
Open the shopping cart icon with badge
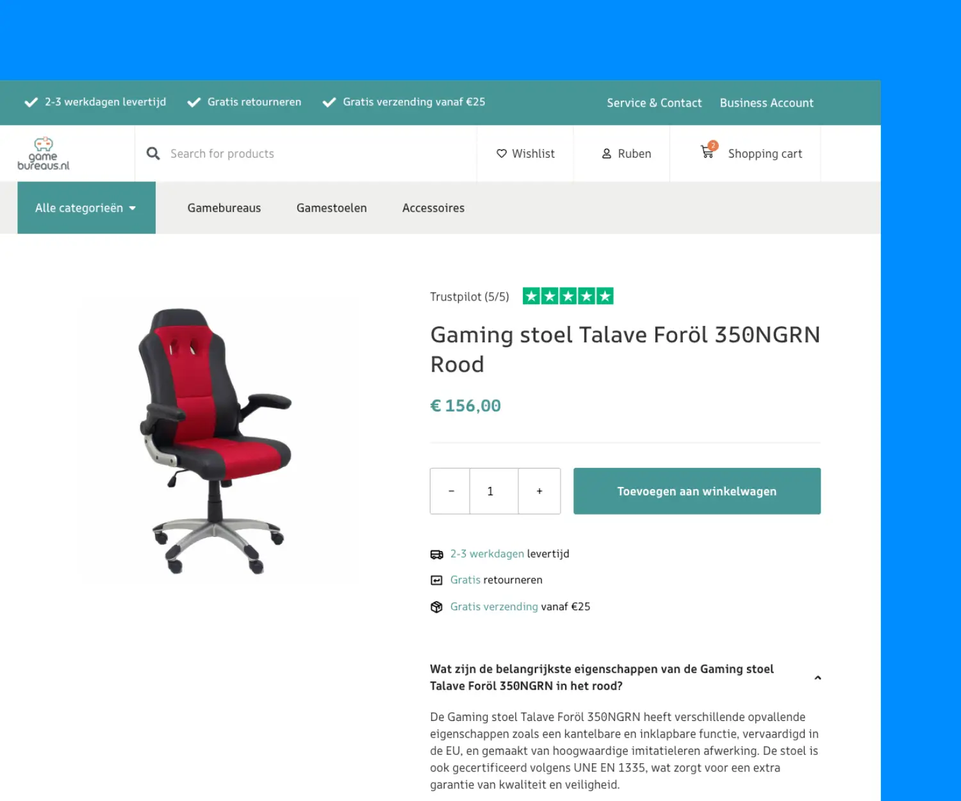pyautogui.click(x=709, y=150)
